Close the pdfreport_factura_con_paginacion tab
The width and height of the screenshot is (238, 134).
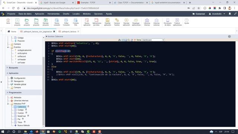click(x=54, y=32)
